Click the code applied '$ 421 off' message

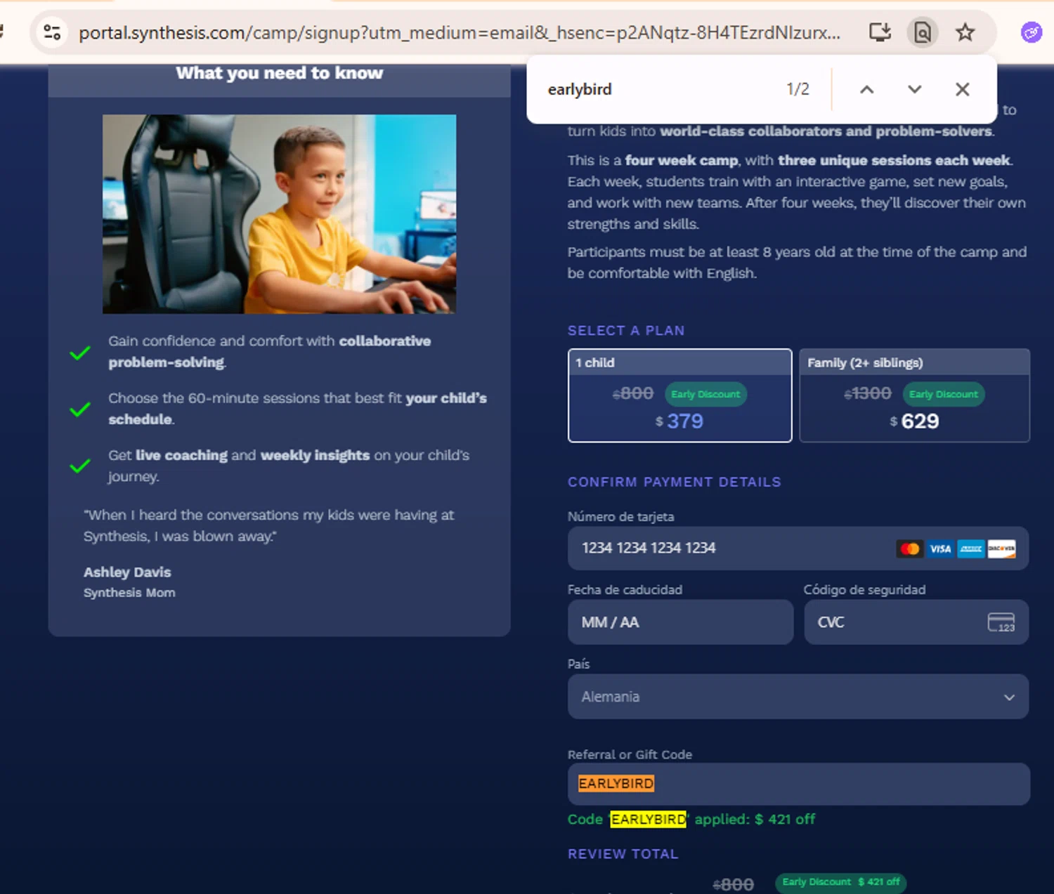691,820
